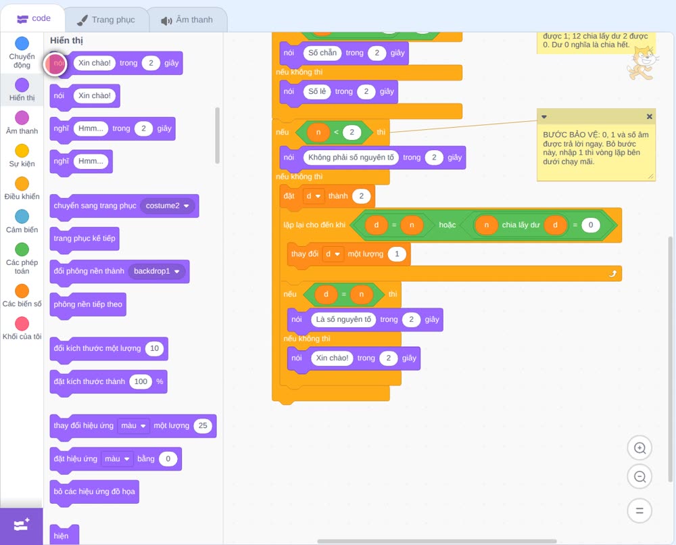
Task: Select the Điều khiển category circle
Action: pos(22,184)
